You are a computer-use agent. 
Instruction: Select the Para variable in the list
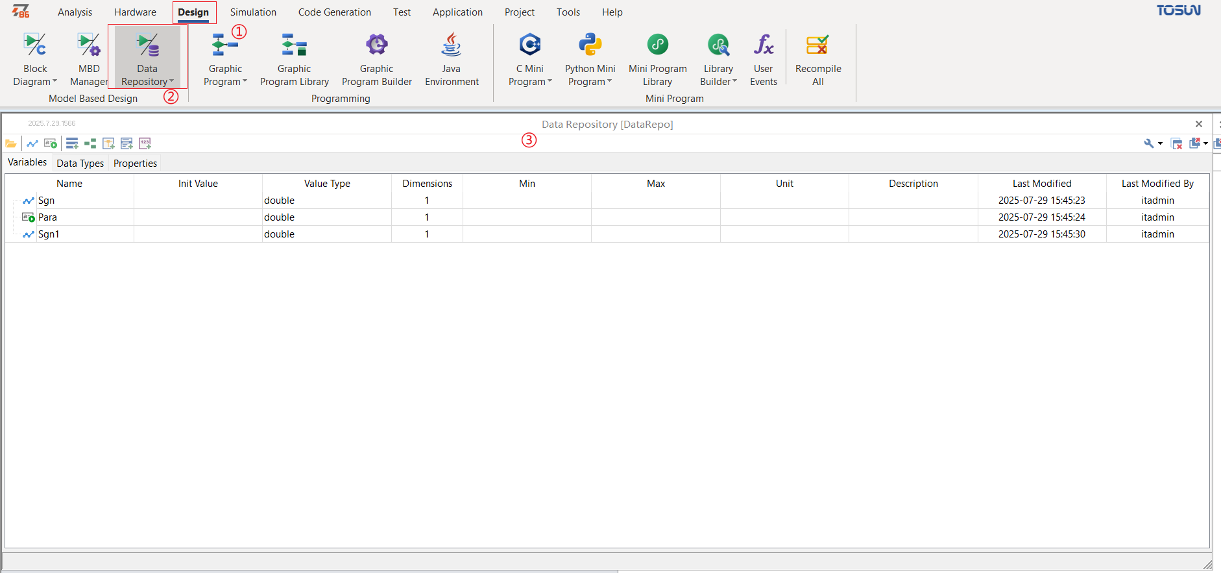(x=47, y=217)
